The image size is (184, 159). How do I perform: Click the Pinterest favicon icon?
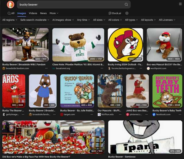click(x=128, y=114)
